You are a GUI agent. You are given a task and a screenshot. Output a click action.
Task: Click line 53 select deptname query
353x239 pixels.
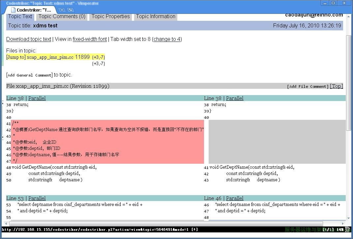[x=80, y=204]
